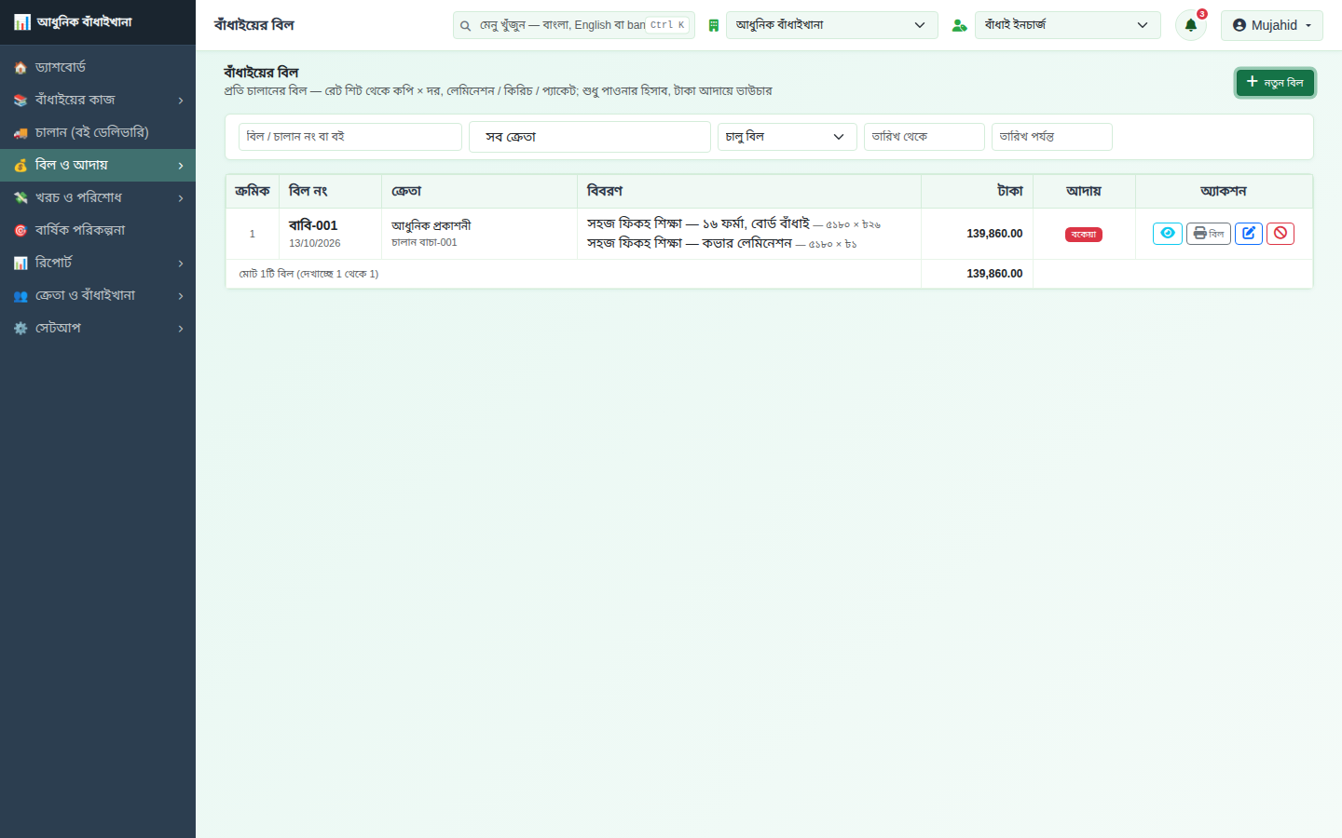Click the top menu search box

[574, 25]
